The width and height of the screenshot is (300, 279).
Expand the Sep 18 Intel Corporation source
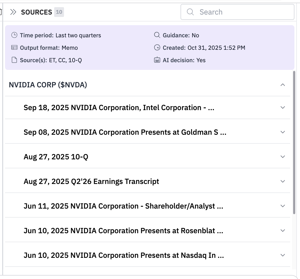(x=283, y=108)
